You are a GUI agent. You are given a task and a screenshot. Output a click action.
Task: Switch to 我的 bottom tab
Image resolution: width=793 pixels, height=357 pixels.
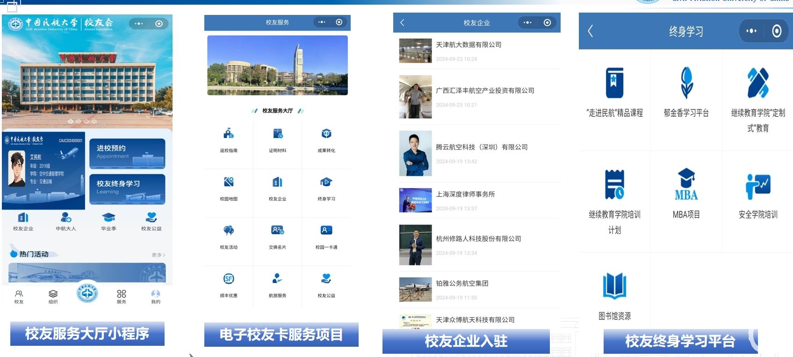[x=156, y=297]
